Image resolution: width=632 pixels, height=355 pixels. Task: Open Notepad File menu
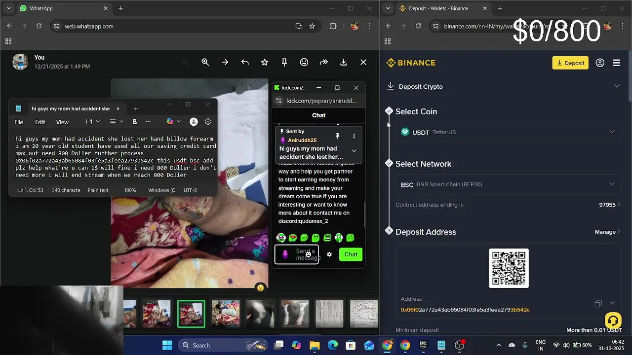[x=19, y=122]
